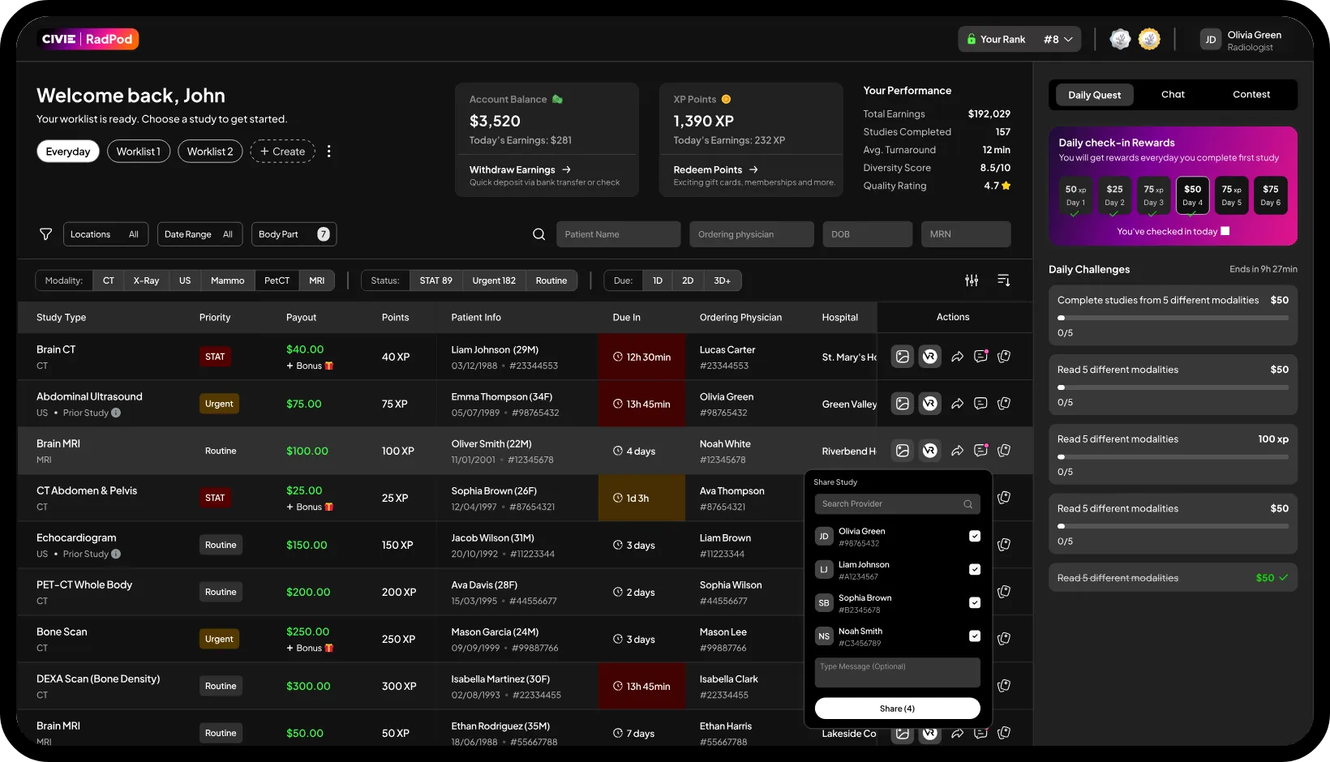
Task: Open image viewer icon for Brain CT row
Action: pyautogui.click(x=902, y=357)
